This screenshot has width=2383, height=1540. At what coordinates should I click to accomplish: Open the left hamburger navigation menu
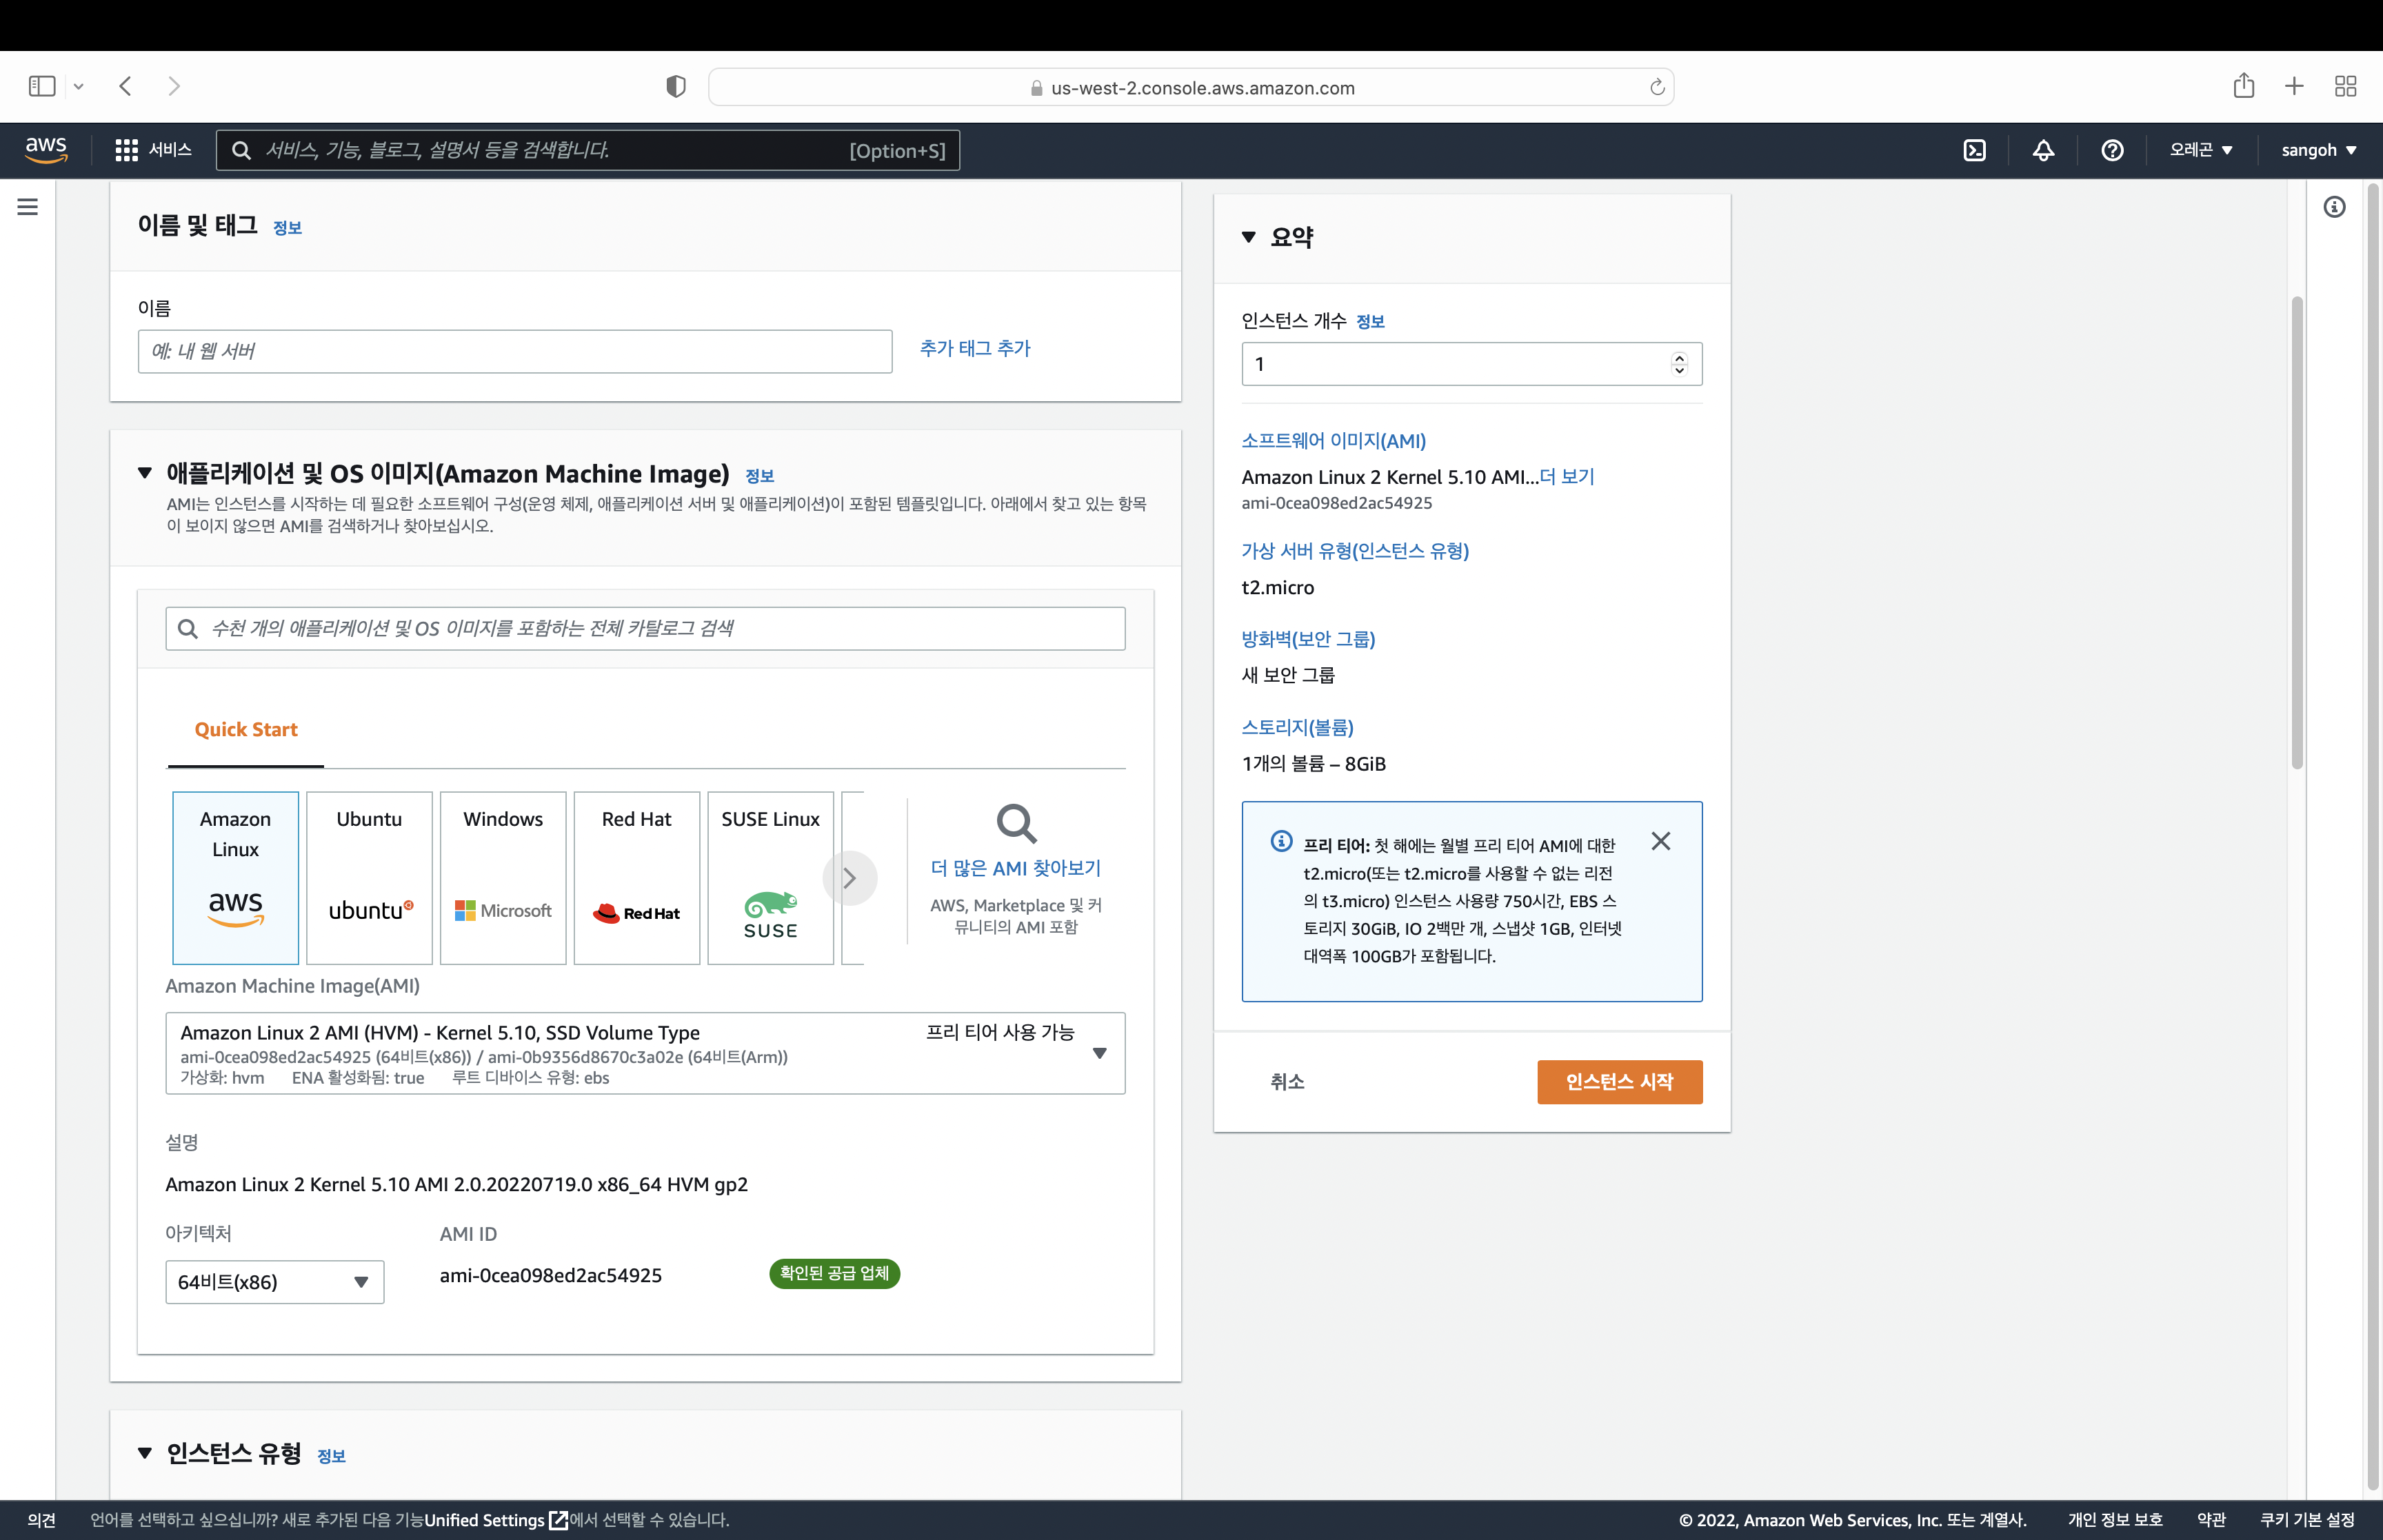click(x=28, y=207)
